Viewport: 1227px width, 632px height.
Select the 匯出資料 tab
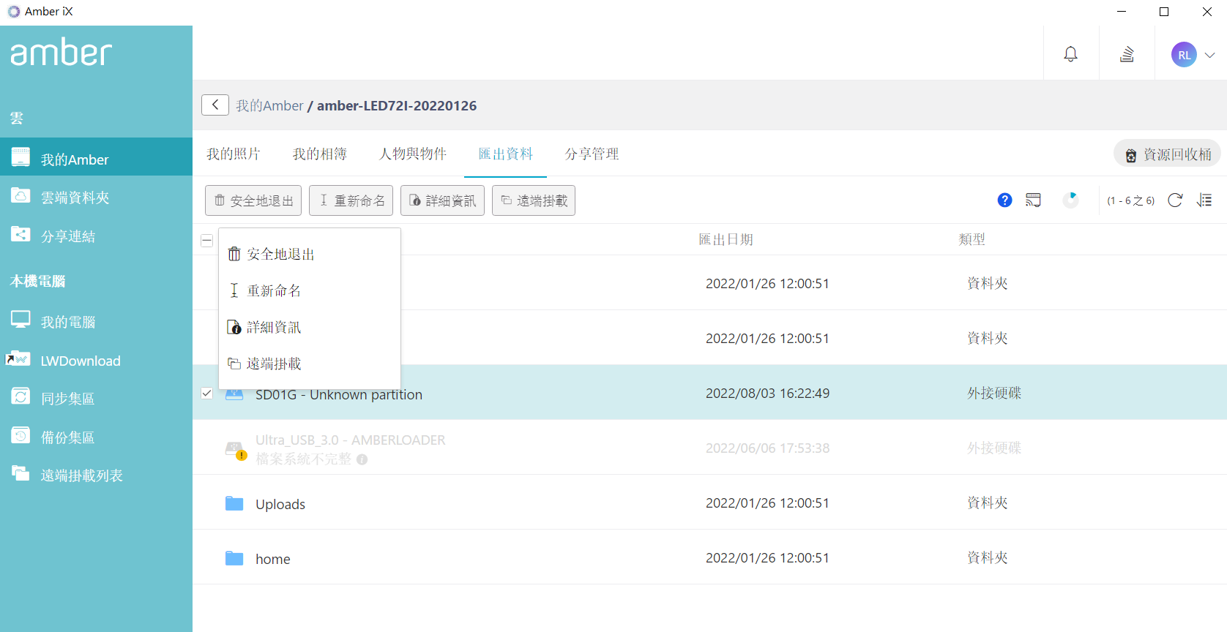click(506, 154)
